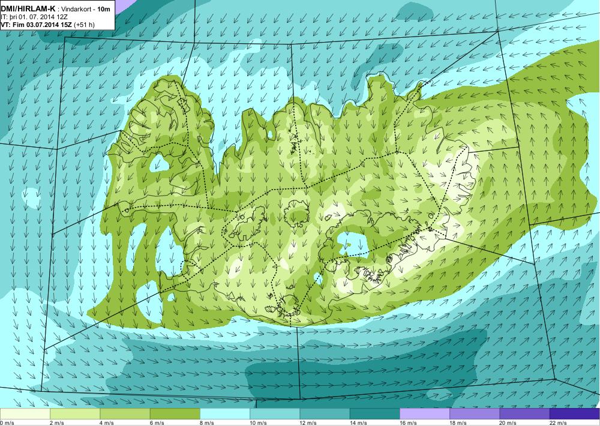The width and height of the screenshot is (600, 426).
Task: Click the "14 m/s" legend label
Action: (359, 423)
